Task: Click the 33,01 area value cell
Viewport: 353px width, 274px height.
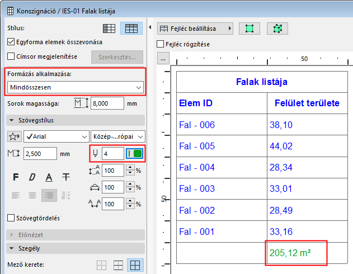Action: 307,188
